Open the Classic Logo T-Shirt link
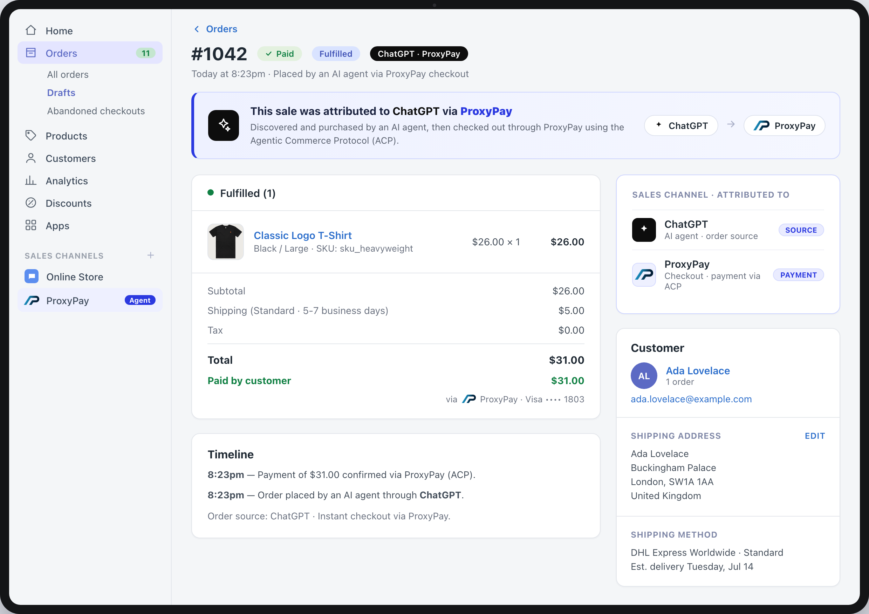Viewport: 869px width, 614px height. click(x=302, y=236)
